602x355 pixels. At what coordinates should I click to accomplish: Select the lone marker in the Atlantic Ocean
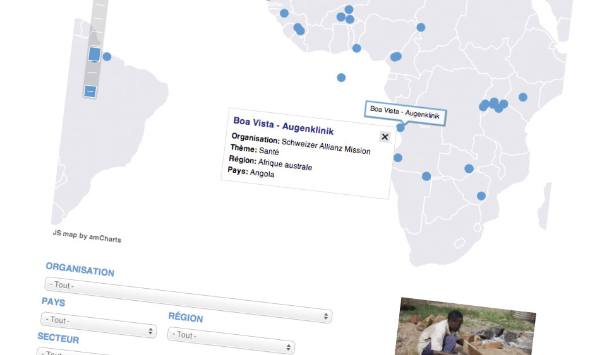click(341, 78)
